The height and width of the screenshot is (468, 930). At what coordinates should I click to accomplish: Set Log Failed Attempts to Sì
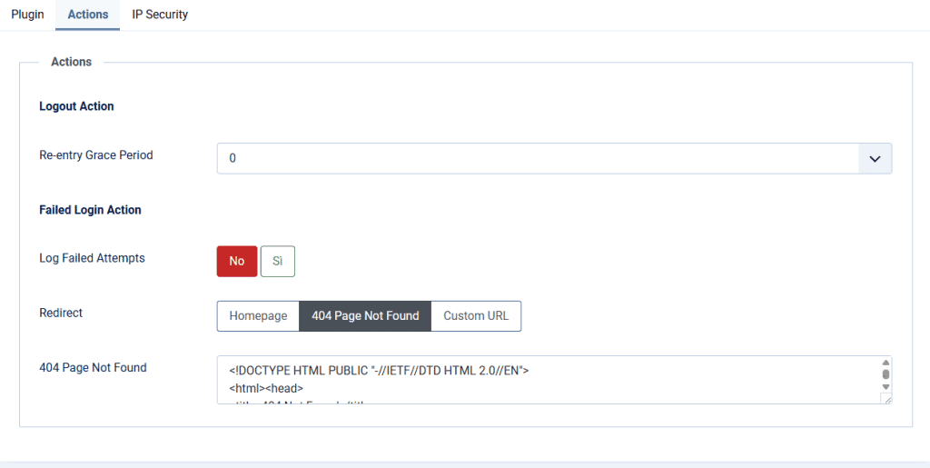pos(278,261)
